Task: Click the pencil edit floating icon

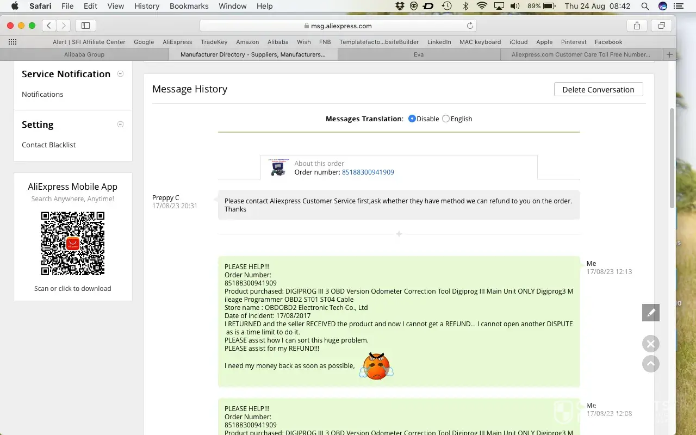Action: click(x=650, y=313)
